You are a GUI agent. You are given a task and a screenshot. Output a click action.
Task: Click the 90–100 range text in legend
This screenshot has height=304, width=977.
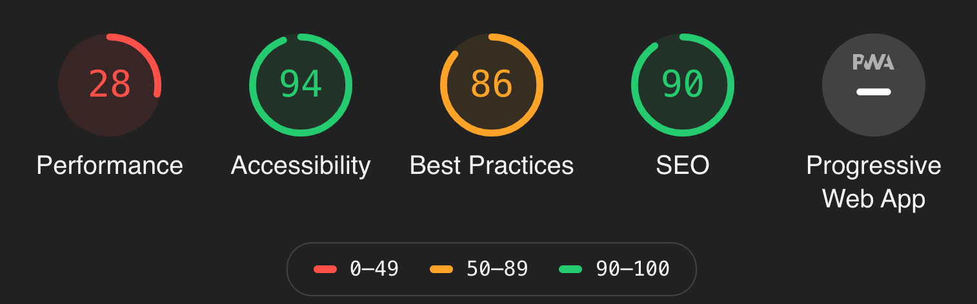(x=632, y=269)
